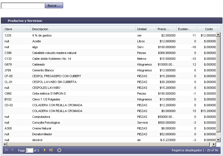223x156 pixels.
Task: Click the page number input box
Action: tap(29, 150)
